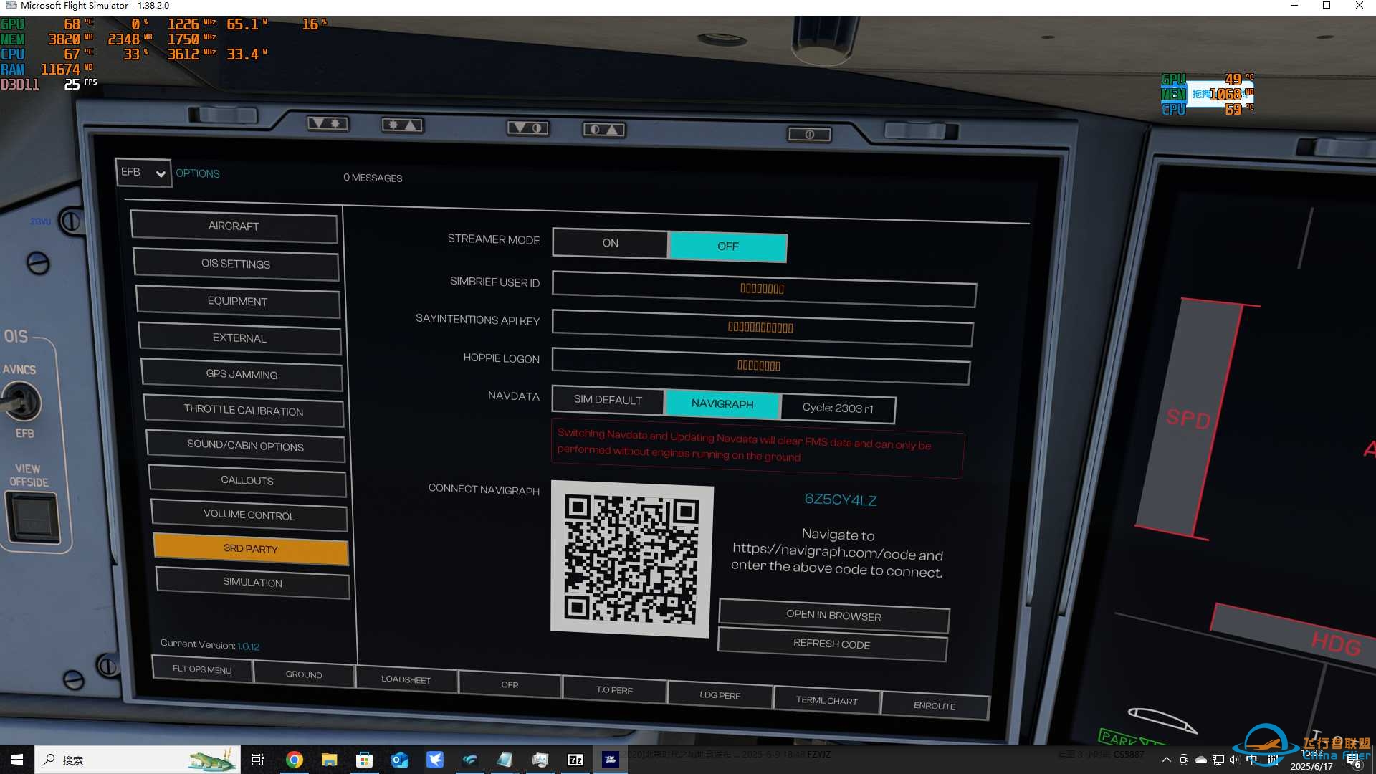Open File Explorer from the taskbar

329,760
